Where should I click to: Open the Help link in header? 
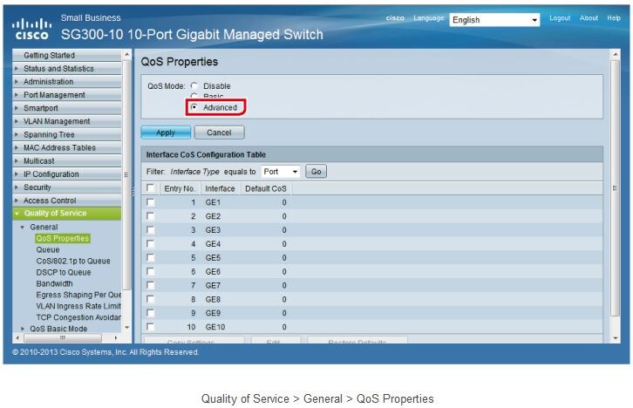point(614,18)
